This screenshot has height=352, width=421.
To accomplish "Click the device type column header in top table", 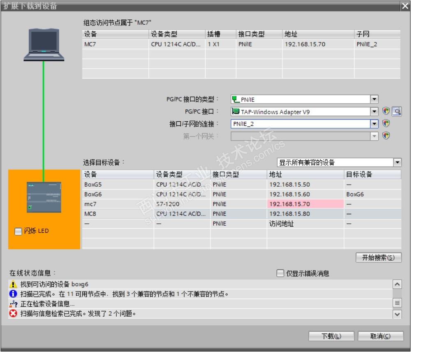I will pos(177,34).
